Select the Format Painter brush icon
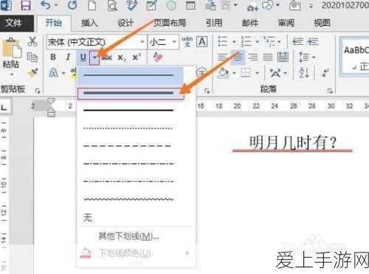369x274 pixels. point(32,72)
